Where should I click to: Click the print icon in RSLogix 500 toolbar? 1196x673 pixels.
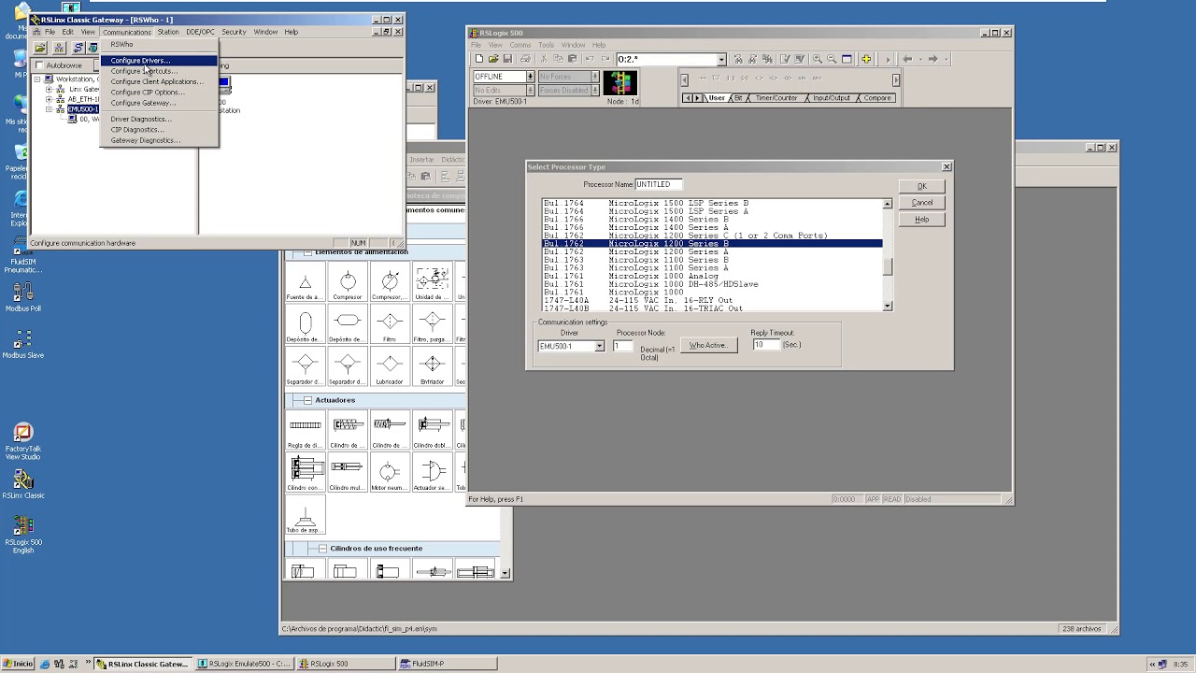coord(525,59)
